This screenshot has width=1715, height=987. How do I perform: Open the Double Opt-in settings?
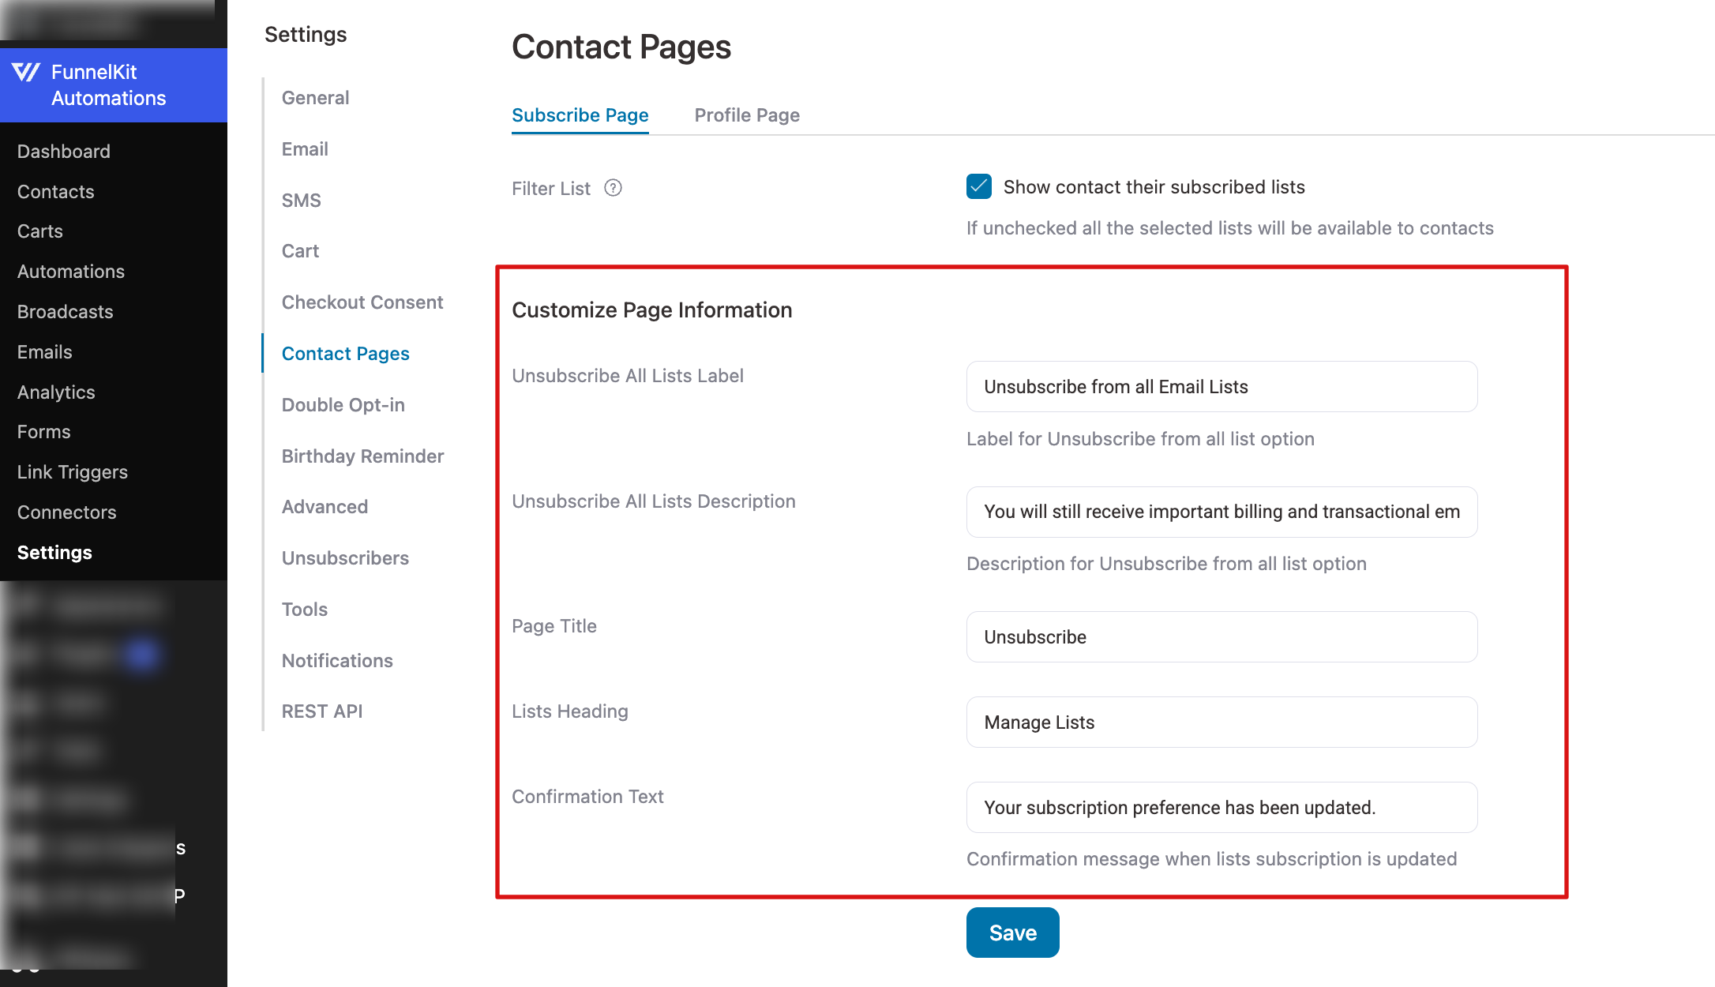343,404
